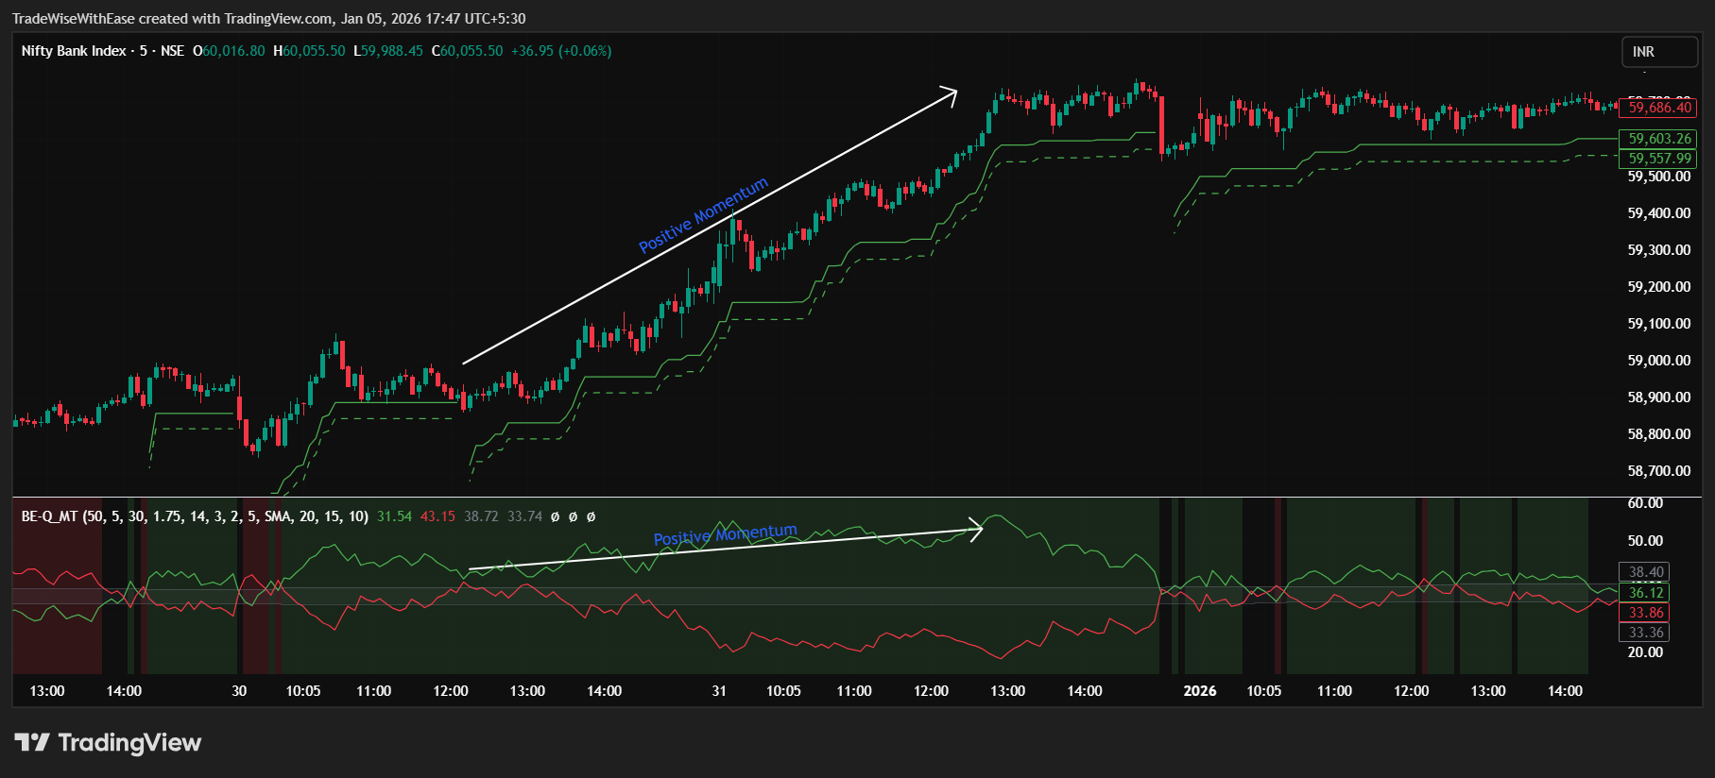Click the gray 33.74 indicator value
Screen dimensions: 1715x778
point(524,516)
